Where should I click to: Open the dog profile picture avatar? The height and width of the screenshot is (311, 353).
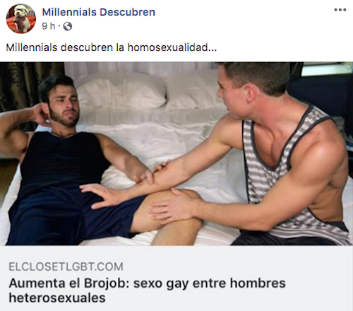[x=21, y=18]
